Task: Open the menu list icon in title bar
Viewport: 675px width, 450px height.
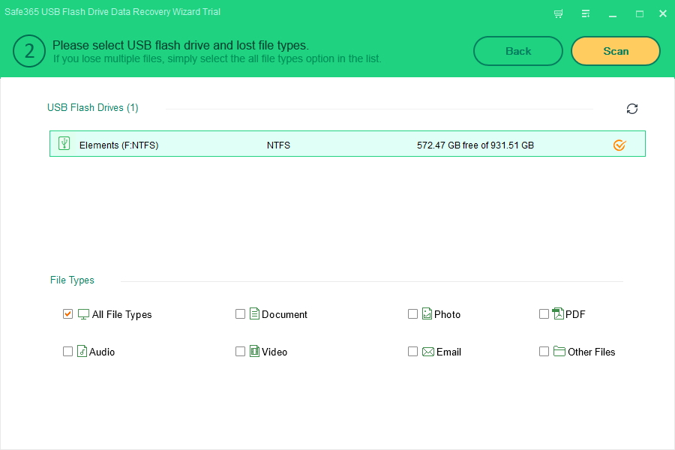Action: click(586, 13)
